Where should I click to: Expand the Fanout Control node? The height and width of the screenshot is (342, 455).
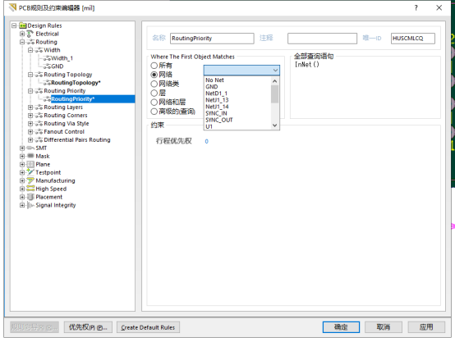pos(30,131)
